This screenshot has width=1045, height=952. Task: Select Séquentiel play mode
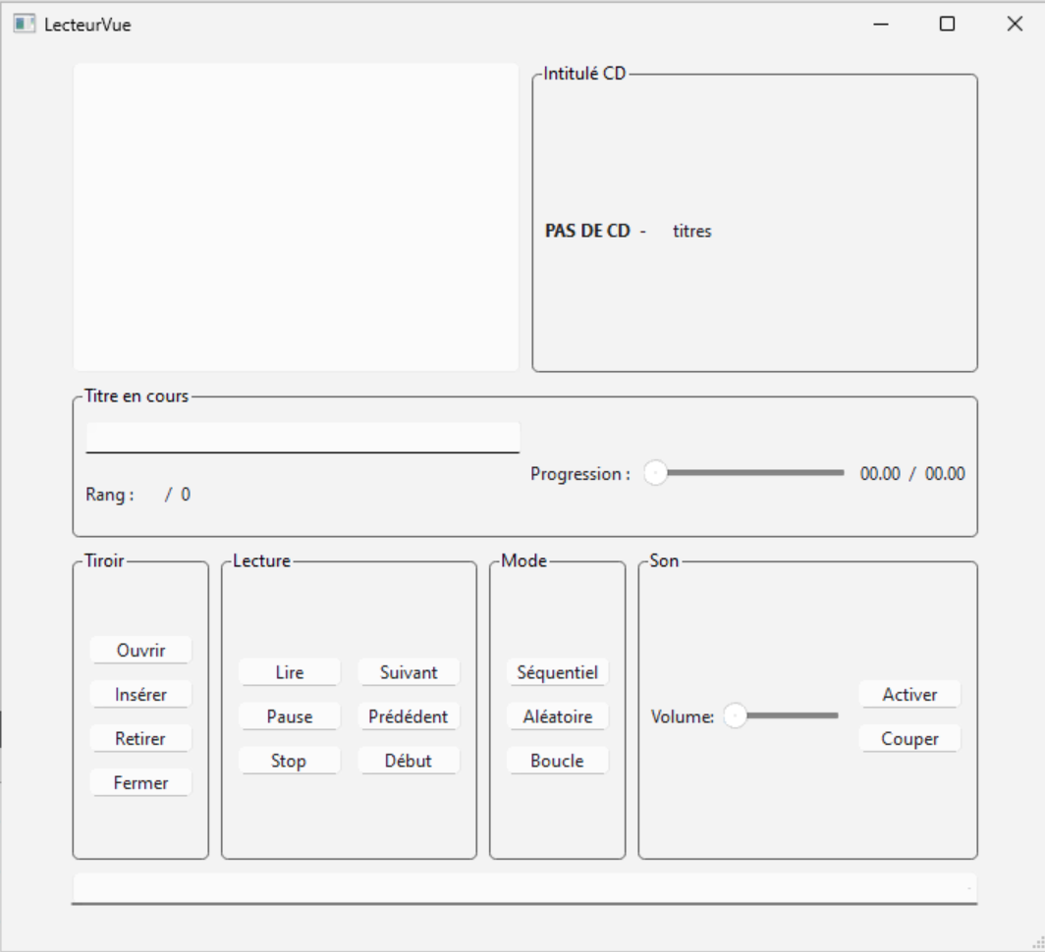[x=557, y=672]
